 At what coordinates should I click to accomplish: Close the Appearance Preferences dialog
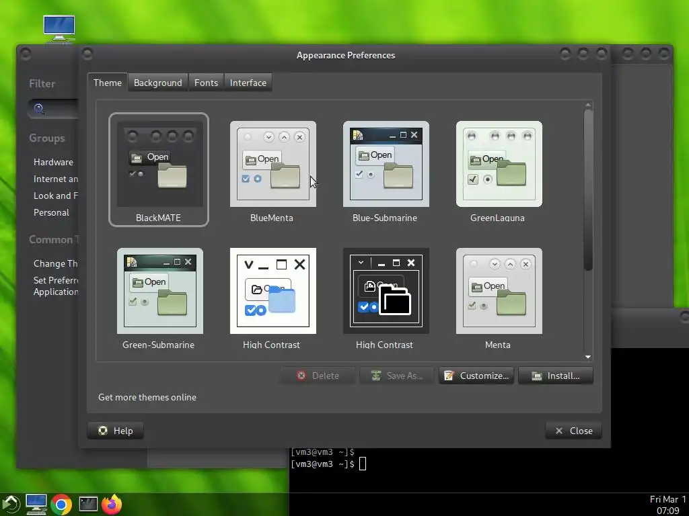click(x=573, y=431)
